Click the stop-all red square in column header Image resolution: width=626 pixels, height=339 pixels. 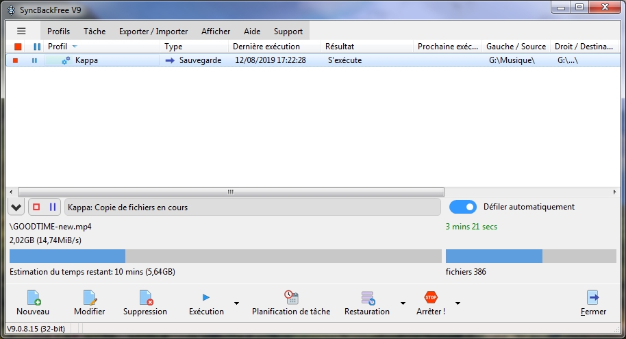[18, 47]
